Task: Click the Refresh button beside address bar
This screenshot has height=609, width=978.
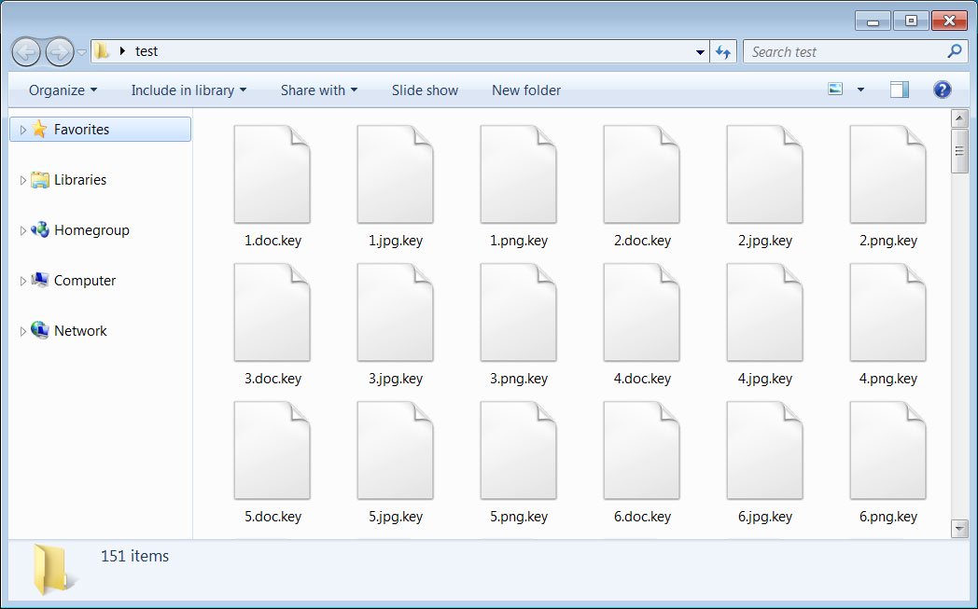Action: (723, 52)
